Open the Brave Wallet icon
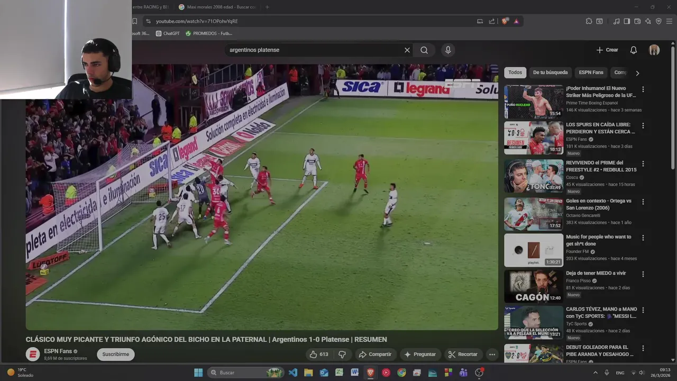This screenshot has height=381, width=677. tap(637, 21)
